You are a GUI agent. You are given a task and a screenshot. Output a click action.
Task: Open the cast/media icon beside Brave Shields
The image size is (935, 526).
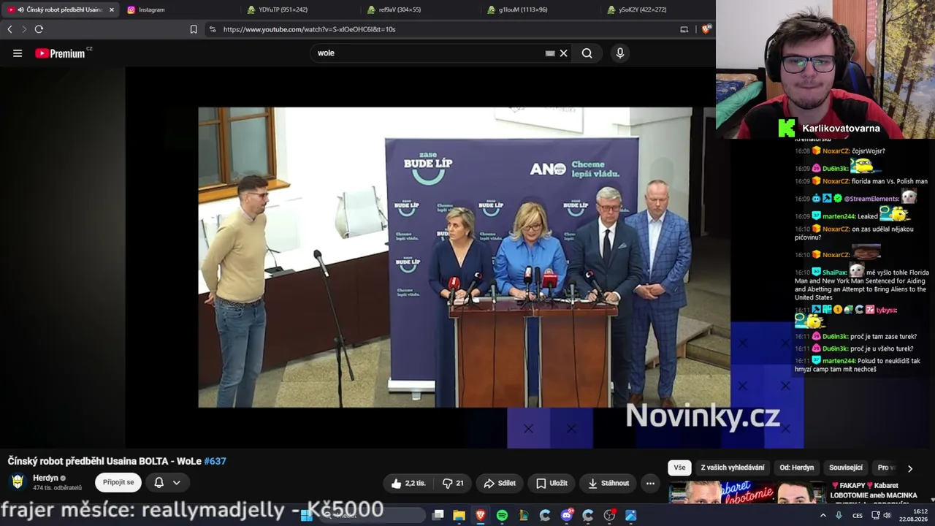pos(684,29)
